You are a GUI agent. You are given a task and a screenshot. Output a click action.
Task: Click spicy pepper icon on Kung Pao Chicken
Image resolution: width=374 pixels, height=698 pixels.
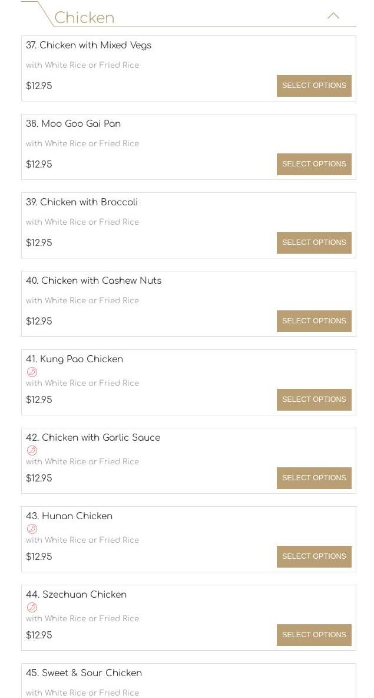[32, 372]
